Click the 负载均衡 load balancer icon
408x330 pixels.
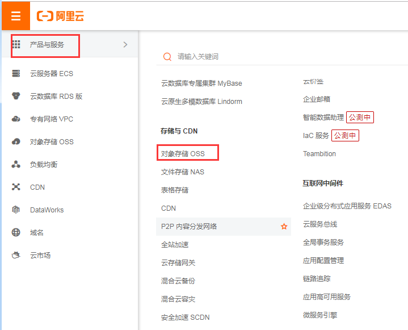16,164
